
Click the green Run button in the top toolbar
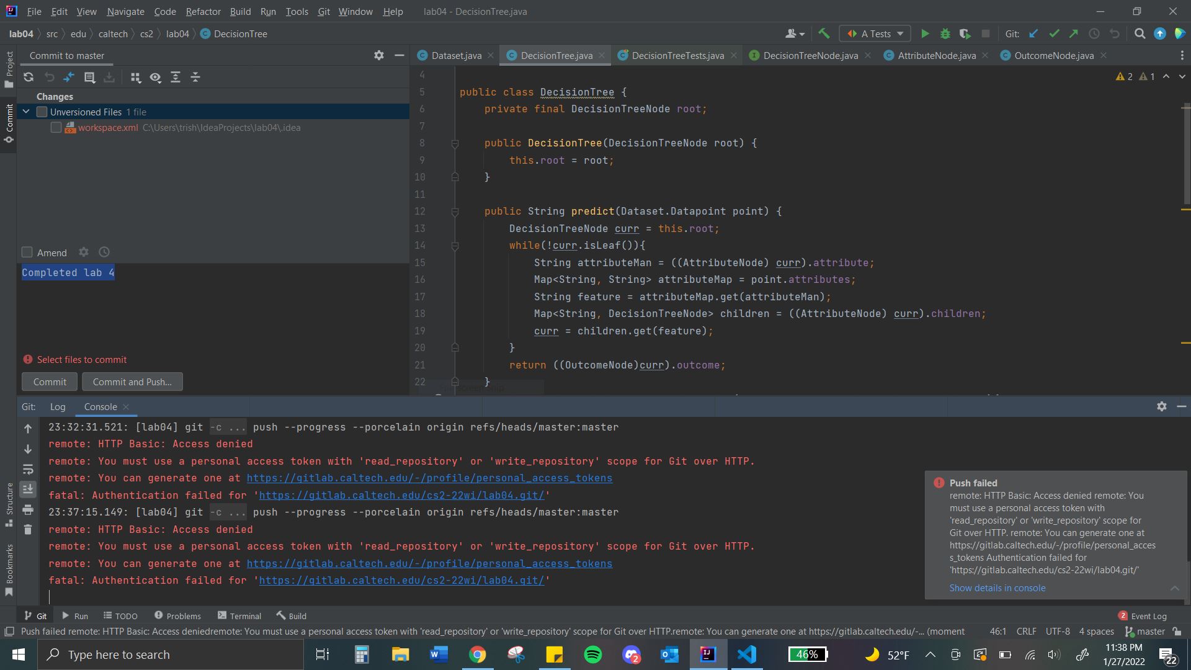tap(925, 34)
